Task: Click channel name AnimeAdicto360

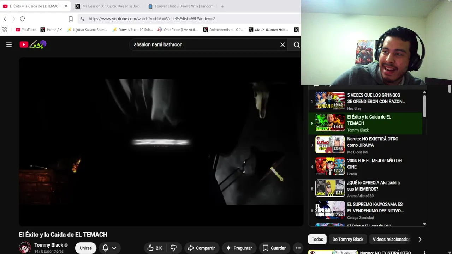Action: tap(360, 196)
